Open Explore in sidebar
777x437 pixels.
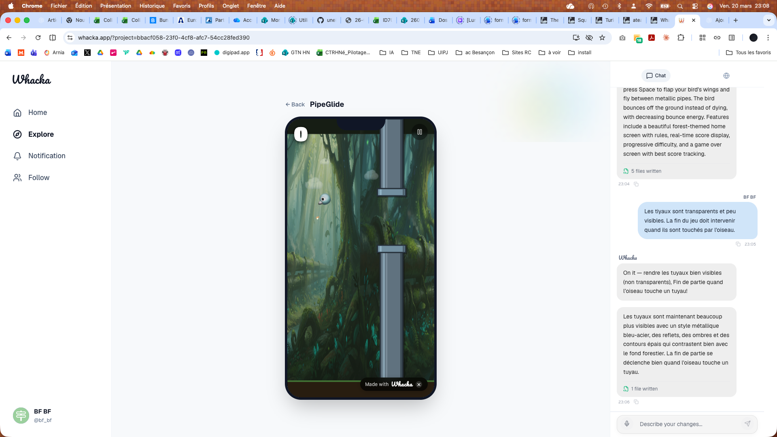[x=40, y=134]
